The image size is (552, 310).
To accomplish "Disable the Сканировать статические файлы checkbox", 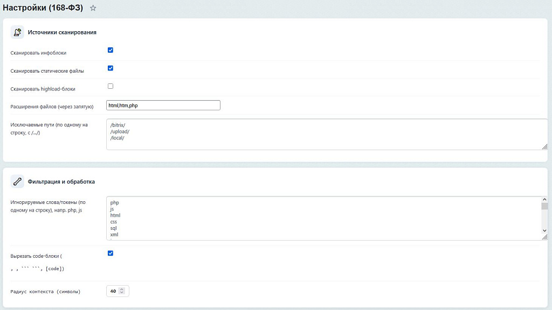I will 111,68.
